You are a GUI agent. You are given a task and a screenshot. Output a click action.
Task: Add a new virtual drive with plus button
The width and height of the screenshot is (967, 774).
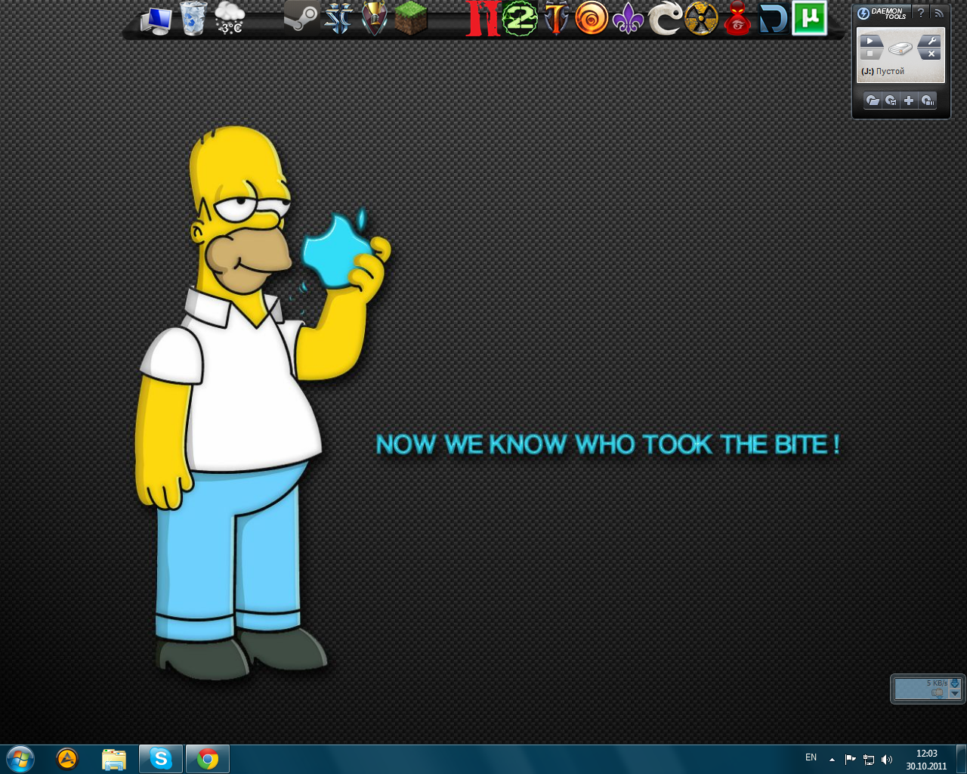click(x=909, y=101)
